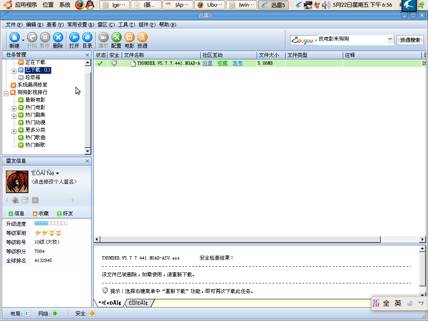Open the Gougou search engine dropdown

[x=316, y=41]
